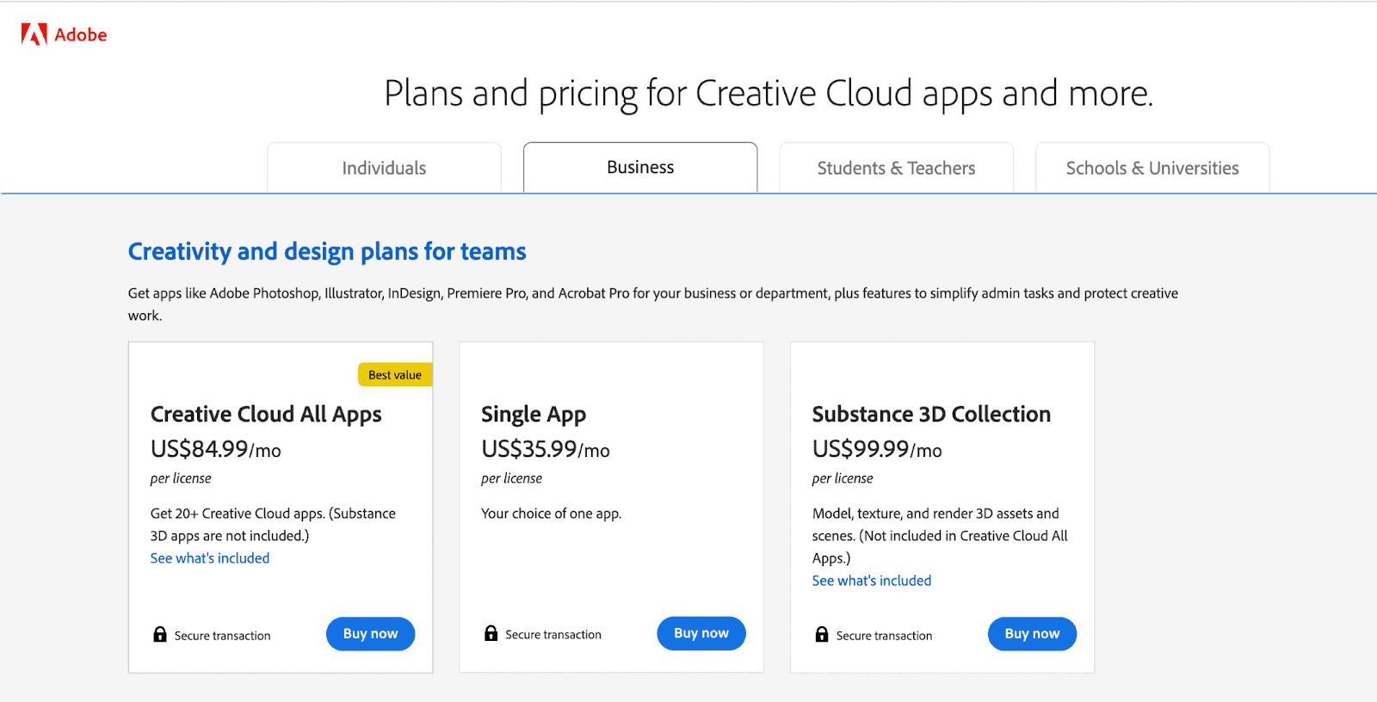
Task: Click per license under Substance 3D Collection price
Action: [843, 478]
